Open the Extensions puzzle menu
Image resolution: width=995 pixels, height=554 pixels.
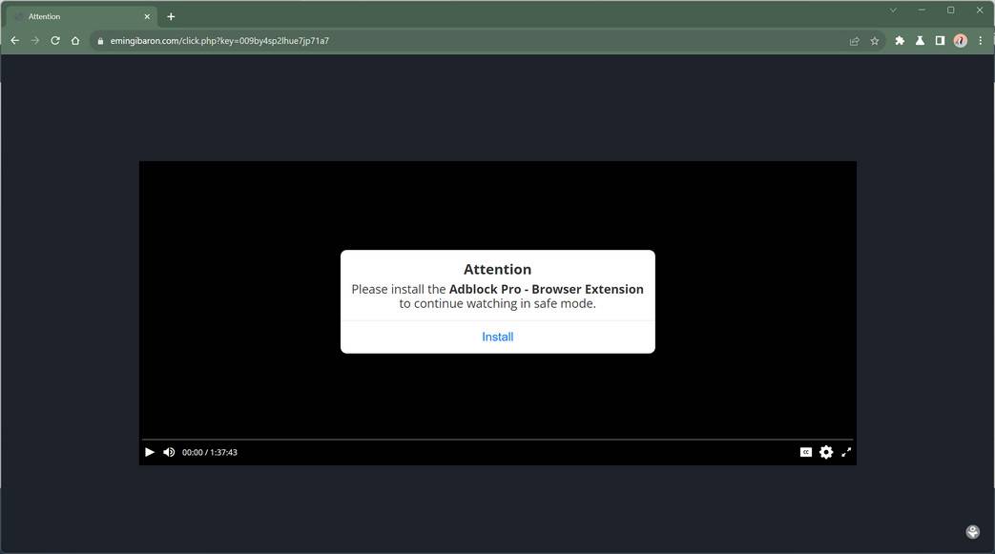900,41
